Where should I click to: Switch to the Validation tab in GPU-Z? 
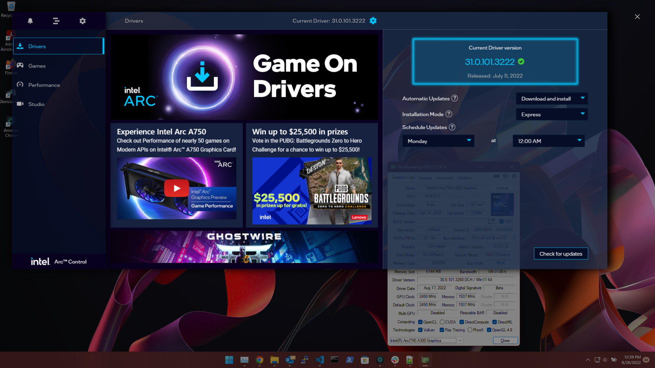(465, 178)
